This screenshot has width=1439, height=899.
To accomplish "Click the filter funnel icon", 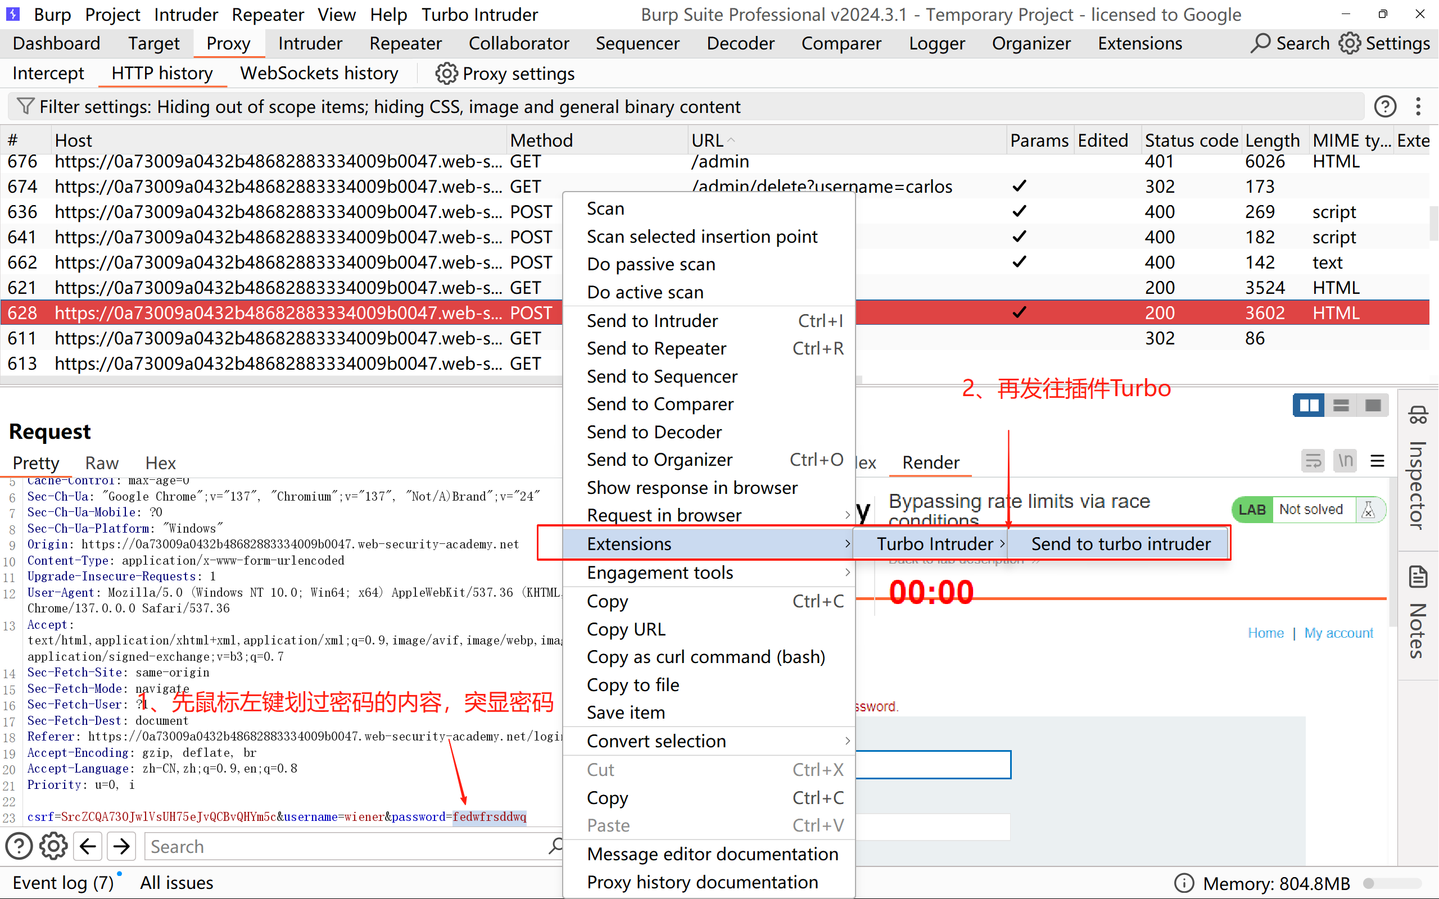I will click(25, 106).
